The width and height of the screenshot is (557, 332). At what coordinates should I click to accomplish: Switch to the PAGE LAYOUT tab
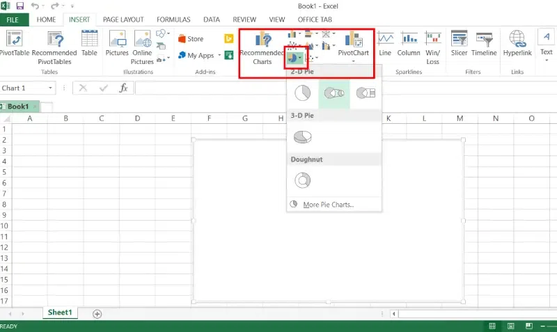123,19
